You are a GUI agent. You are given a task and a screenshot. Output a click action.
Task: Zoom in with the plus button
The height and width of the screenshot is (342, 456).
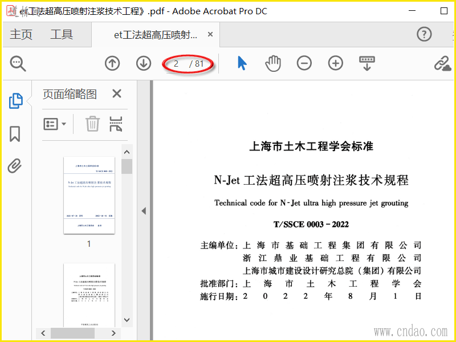tap(336, 63)
